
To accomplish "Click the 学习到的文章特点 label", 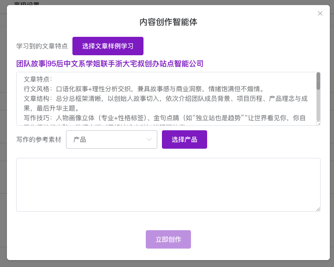I will pyautogui.click(x=42, y=46).
